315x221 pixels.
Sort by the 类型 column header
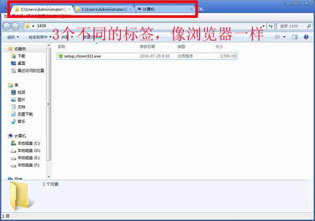pos(181,46)
